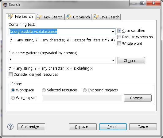Expand the File name patterns dropdown
Image resolution: width=163 pixels, height=138 pixels.
(x=113, y=60)
